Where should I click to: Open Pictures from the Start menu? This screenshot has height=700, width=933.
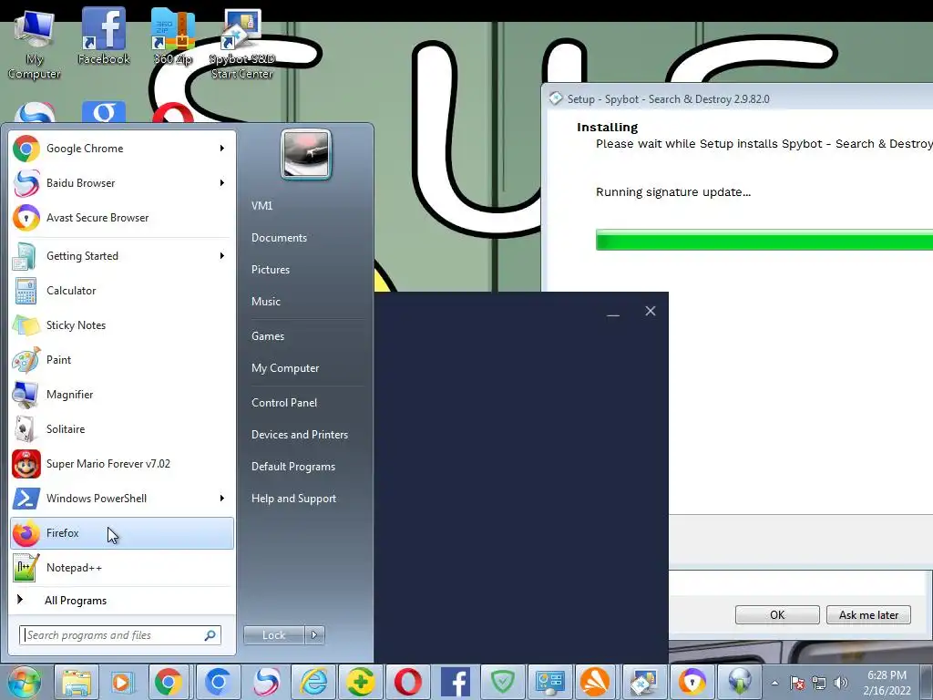tap(270, 270)
